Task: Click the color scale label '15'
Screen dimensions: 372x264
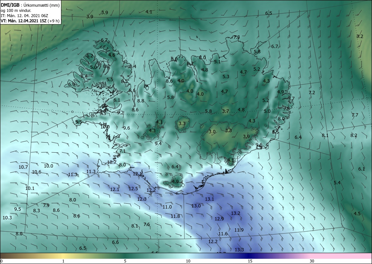Action: [x=250, y=261]
